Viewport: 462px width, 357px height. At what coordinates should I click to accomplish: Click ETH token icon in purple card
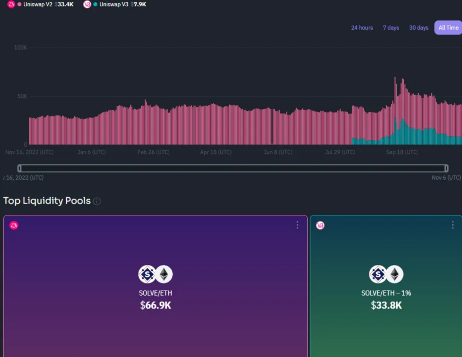tap(164, 274)
